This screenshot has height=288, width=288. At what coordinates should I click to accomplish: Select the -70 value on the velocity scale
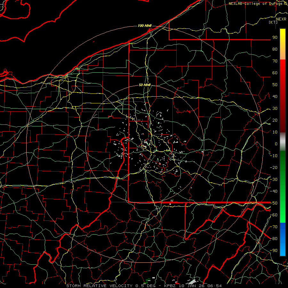[274, 227]
